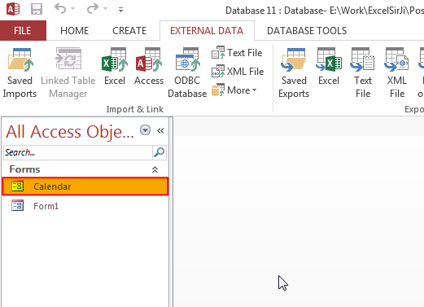The height and width of the screenshot is (307, 424).
Task: Open the navigation pane category dropdown
Action: (145, 130)
